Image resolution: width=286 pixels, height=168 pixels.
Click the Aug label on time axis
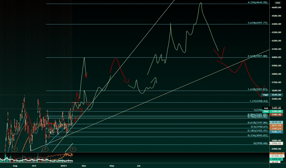coord(15,166)
